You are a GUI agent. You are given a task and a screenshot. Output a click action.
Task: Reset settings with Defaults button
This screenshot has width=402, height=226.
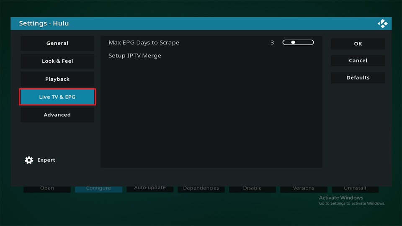pyautogui.click(x=358, y=77)
